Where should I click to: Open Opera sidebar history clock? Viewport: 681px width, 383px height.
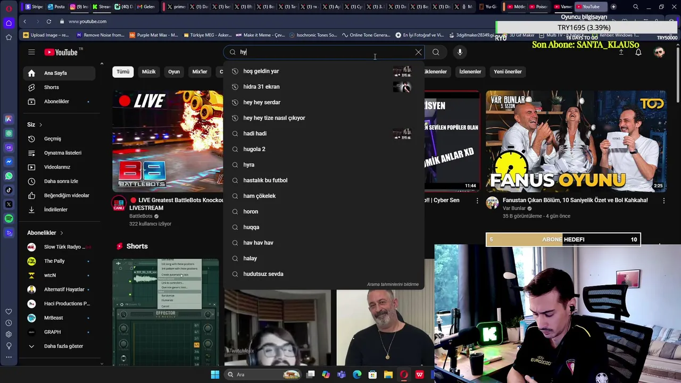[x=9, y=323]
